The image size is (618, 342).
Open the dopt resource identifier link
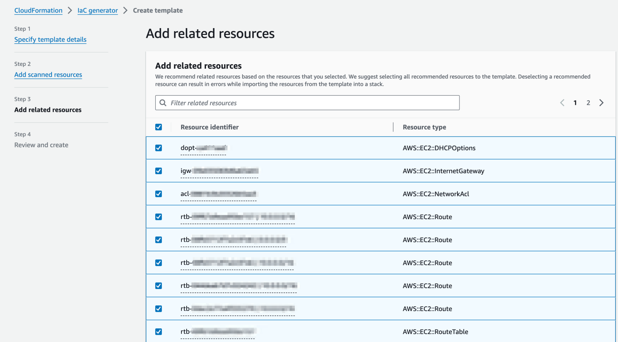[x=203, y=148]
